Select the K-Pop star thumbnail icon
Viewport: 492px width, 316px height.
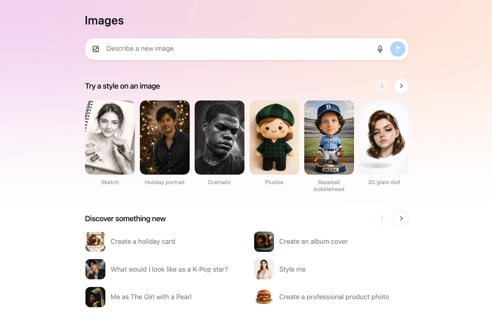pyautogui.click(x=95, y=269)
